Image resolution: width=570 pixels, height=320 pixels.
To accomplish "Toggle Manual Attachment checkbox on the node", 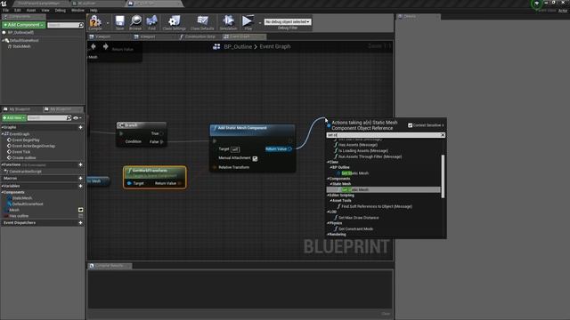I will point(255,158).
